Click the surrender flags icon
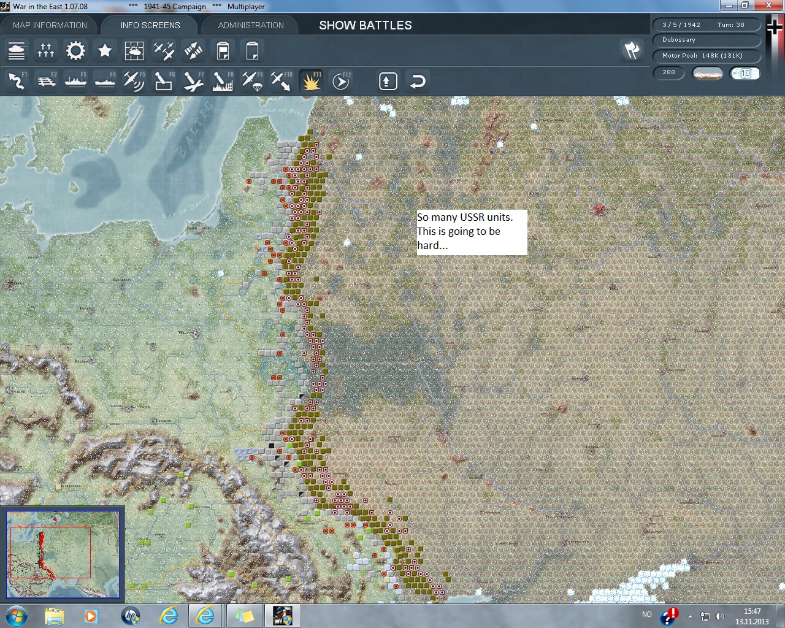The height and width of the screenshot is (628, 785). tap(632, 50)
